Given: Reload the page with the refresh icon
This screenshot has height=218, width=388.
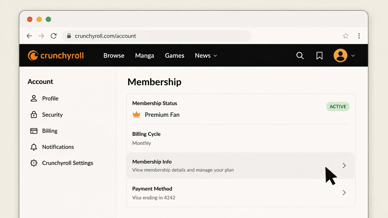Looking at the screenshot, I should click(x=54, y=36).
